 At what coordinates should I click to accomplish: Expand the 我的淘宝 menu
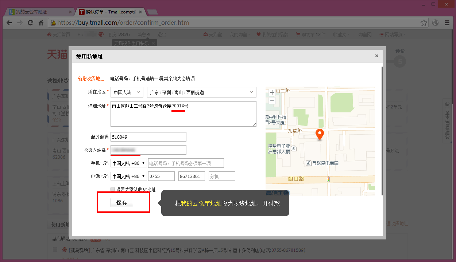coord(240,35)
